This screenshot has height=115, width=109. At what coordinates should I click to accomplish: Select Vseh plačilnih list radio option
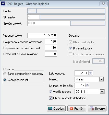pos(5,80)
